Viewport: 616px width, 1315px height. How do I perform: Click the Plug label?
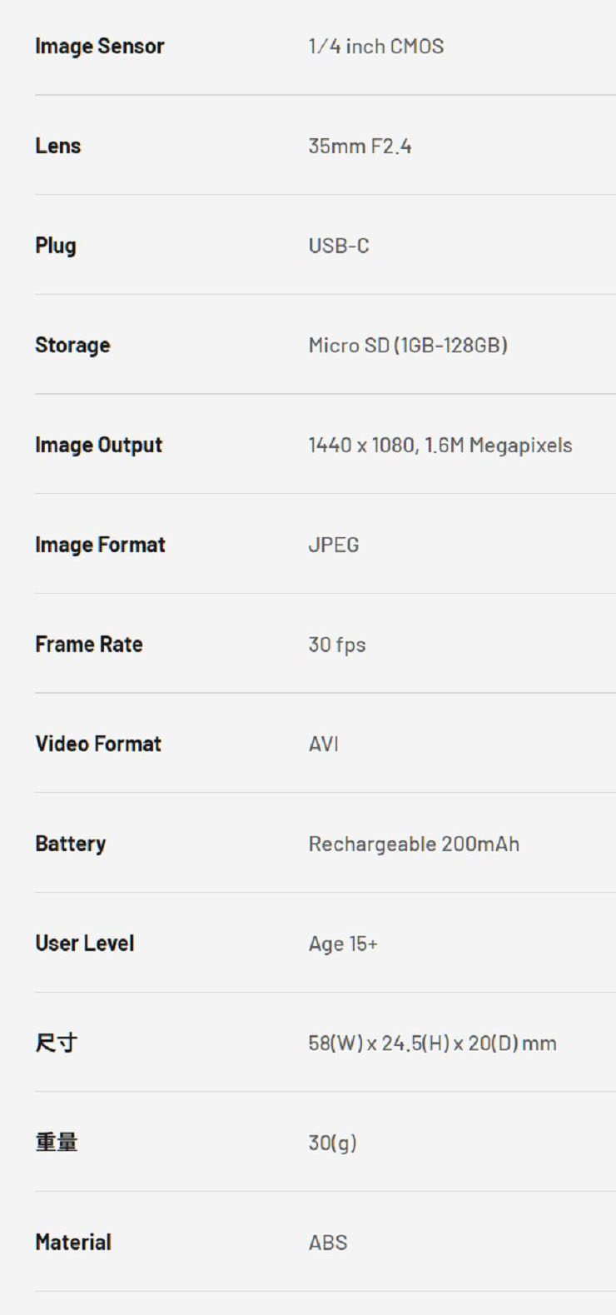coord(55,246)
